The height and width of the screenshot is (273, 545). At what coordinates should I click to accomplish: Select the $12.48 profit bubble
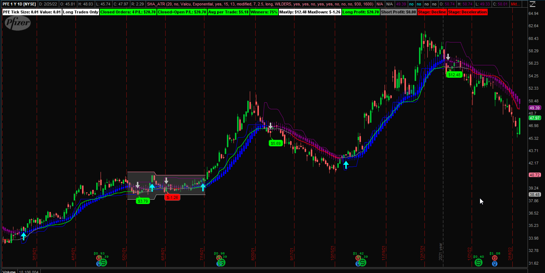[454, 75]
